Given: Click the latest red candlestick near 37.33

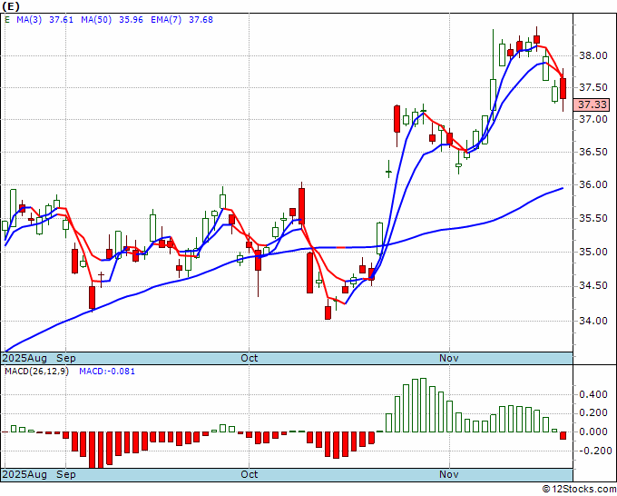Looking at the screenshot, I should point(563,89).
